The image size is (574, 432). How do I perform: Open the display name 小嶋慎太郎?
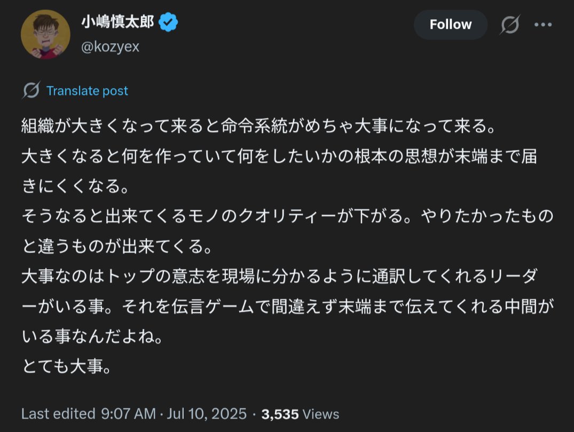(x=117, y=22)
